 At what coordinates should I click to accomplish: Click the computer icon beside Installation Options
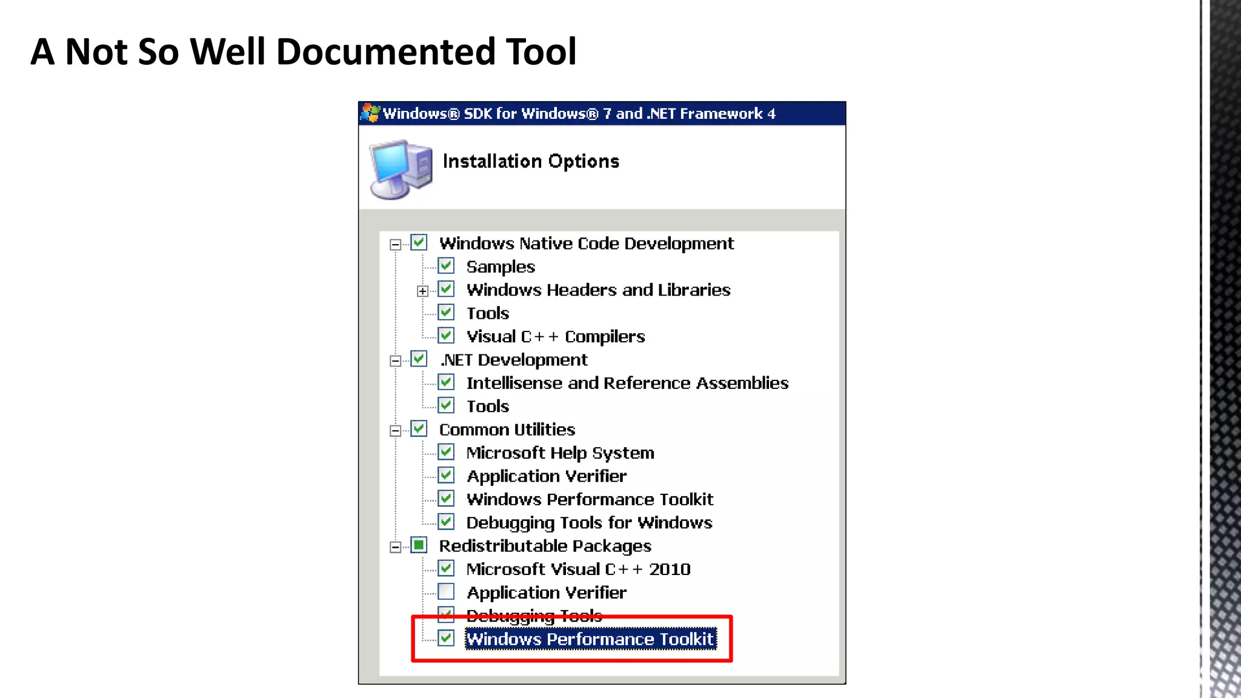401,170
